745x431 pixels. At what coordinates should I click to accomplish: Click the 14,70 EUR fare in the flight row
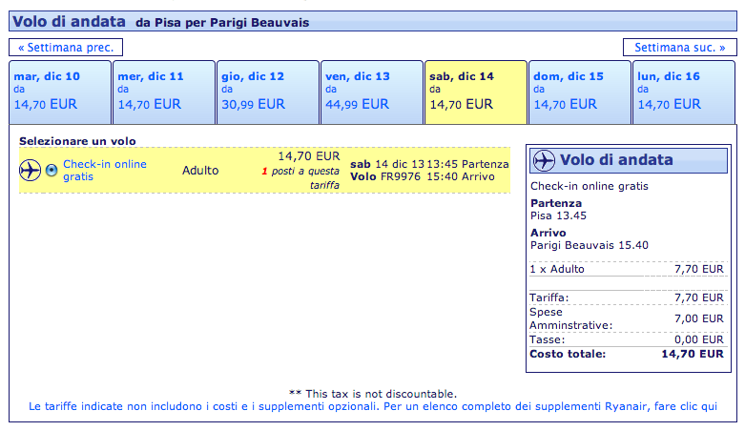pyautogui.click(x=308, y=155)
